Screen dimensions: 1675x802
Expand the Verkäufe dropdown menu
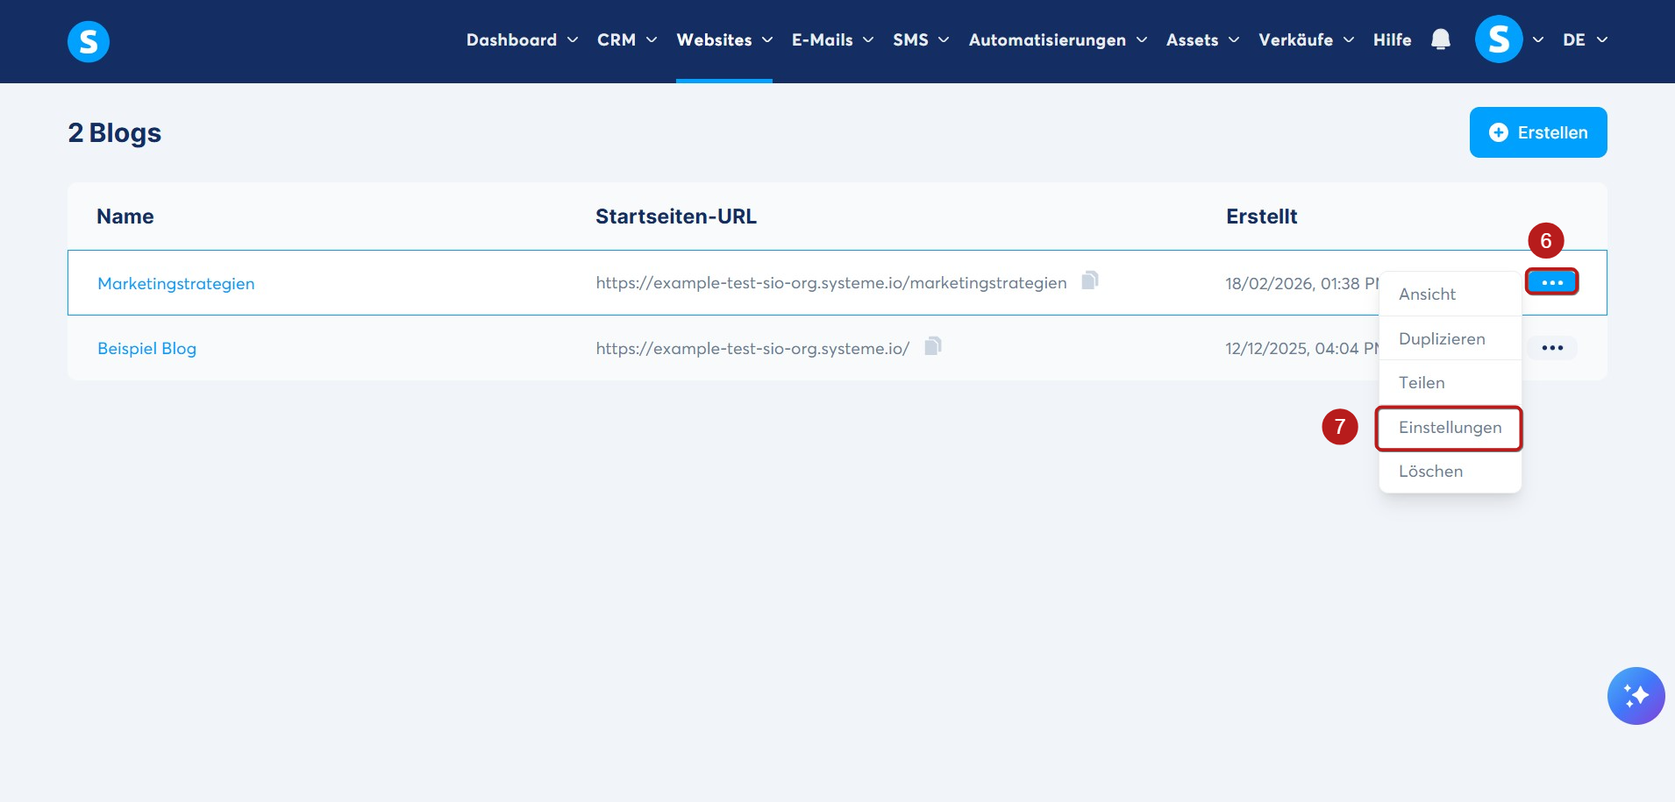[1306, 40]
